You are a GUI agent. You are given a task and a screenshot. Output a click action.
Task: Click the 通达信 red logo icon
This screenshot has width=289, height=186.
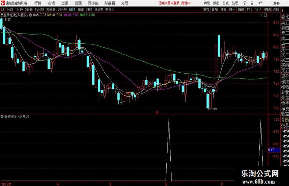[x=3, y=3]
